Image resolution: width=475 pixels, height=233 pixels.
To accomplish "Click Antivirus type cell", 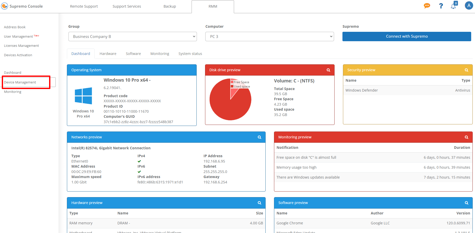I will (463, 90).
